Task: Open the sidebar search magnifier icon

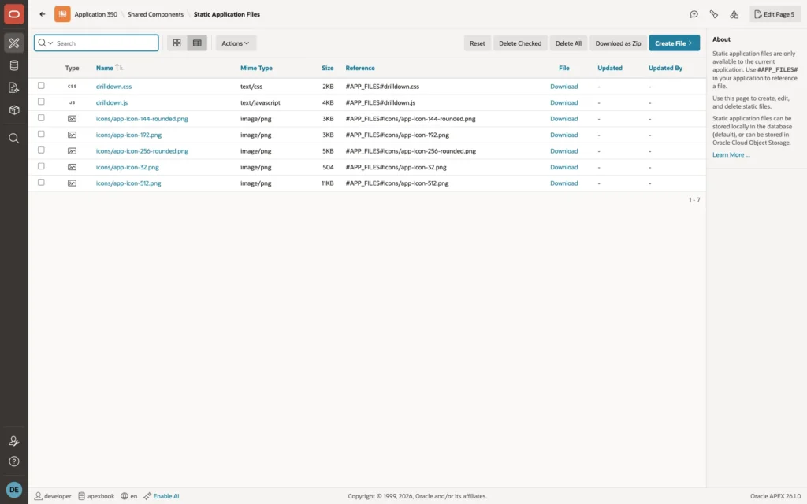Action: click(14, 139)
